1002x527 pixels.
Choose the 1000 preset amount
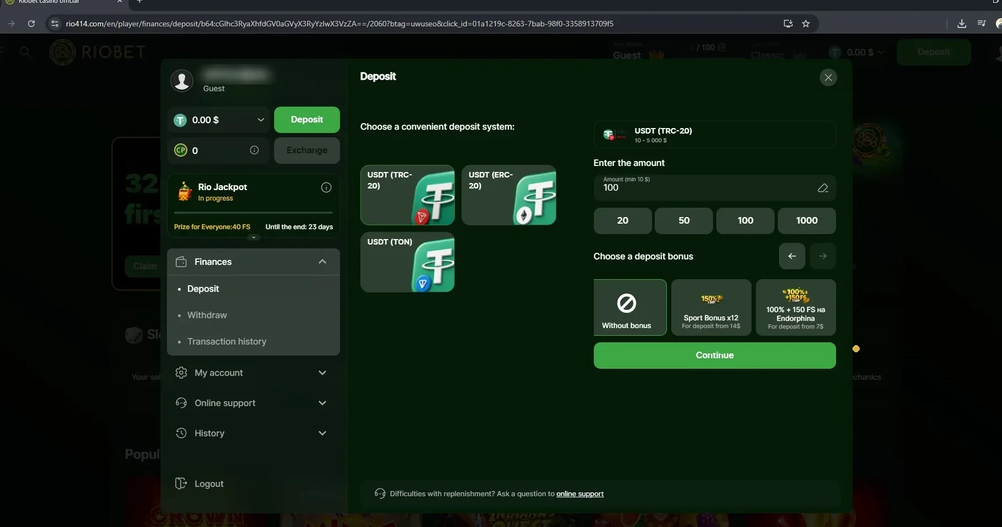(x=806, y=220)
